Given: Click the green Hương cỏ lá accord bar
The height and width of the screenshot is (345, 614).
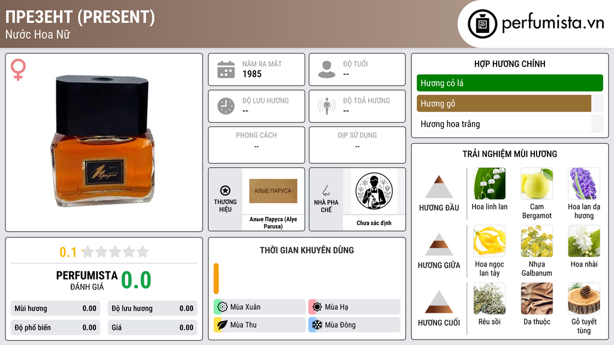Looking at the screenshot, I should pos(510,83).
